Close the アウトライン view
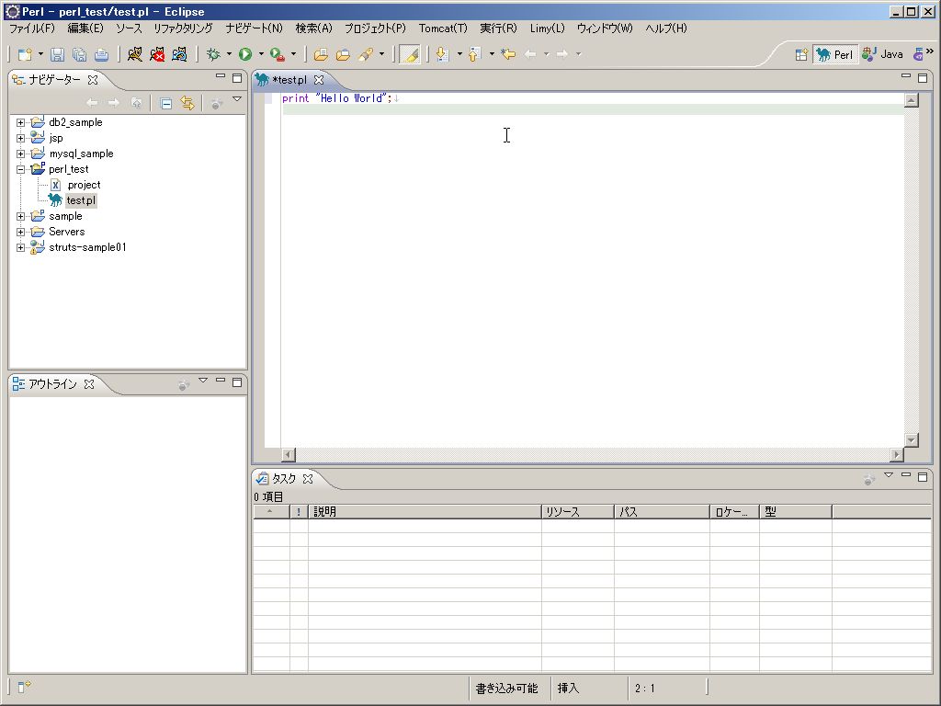 89,384
